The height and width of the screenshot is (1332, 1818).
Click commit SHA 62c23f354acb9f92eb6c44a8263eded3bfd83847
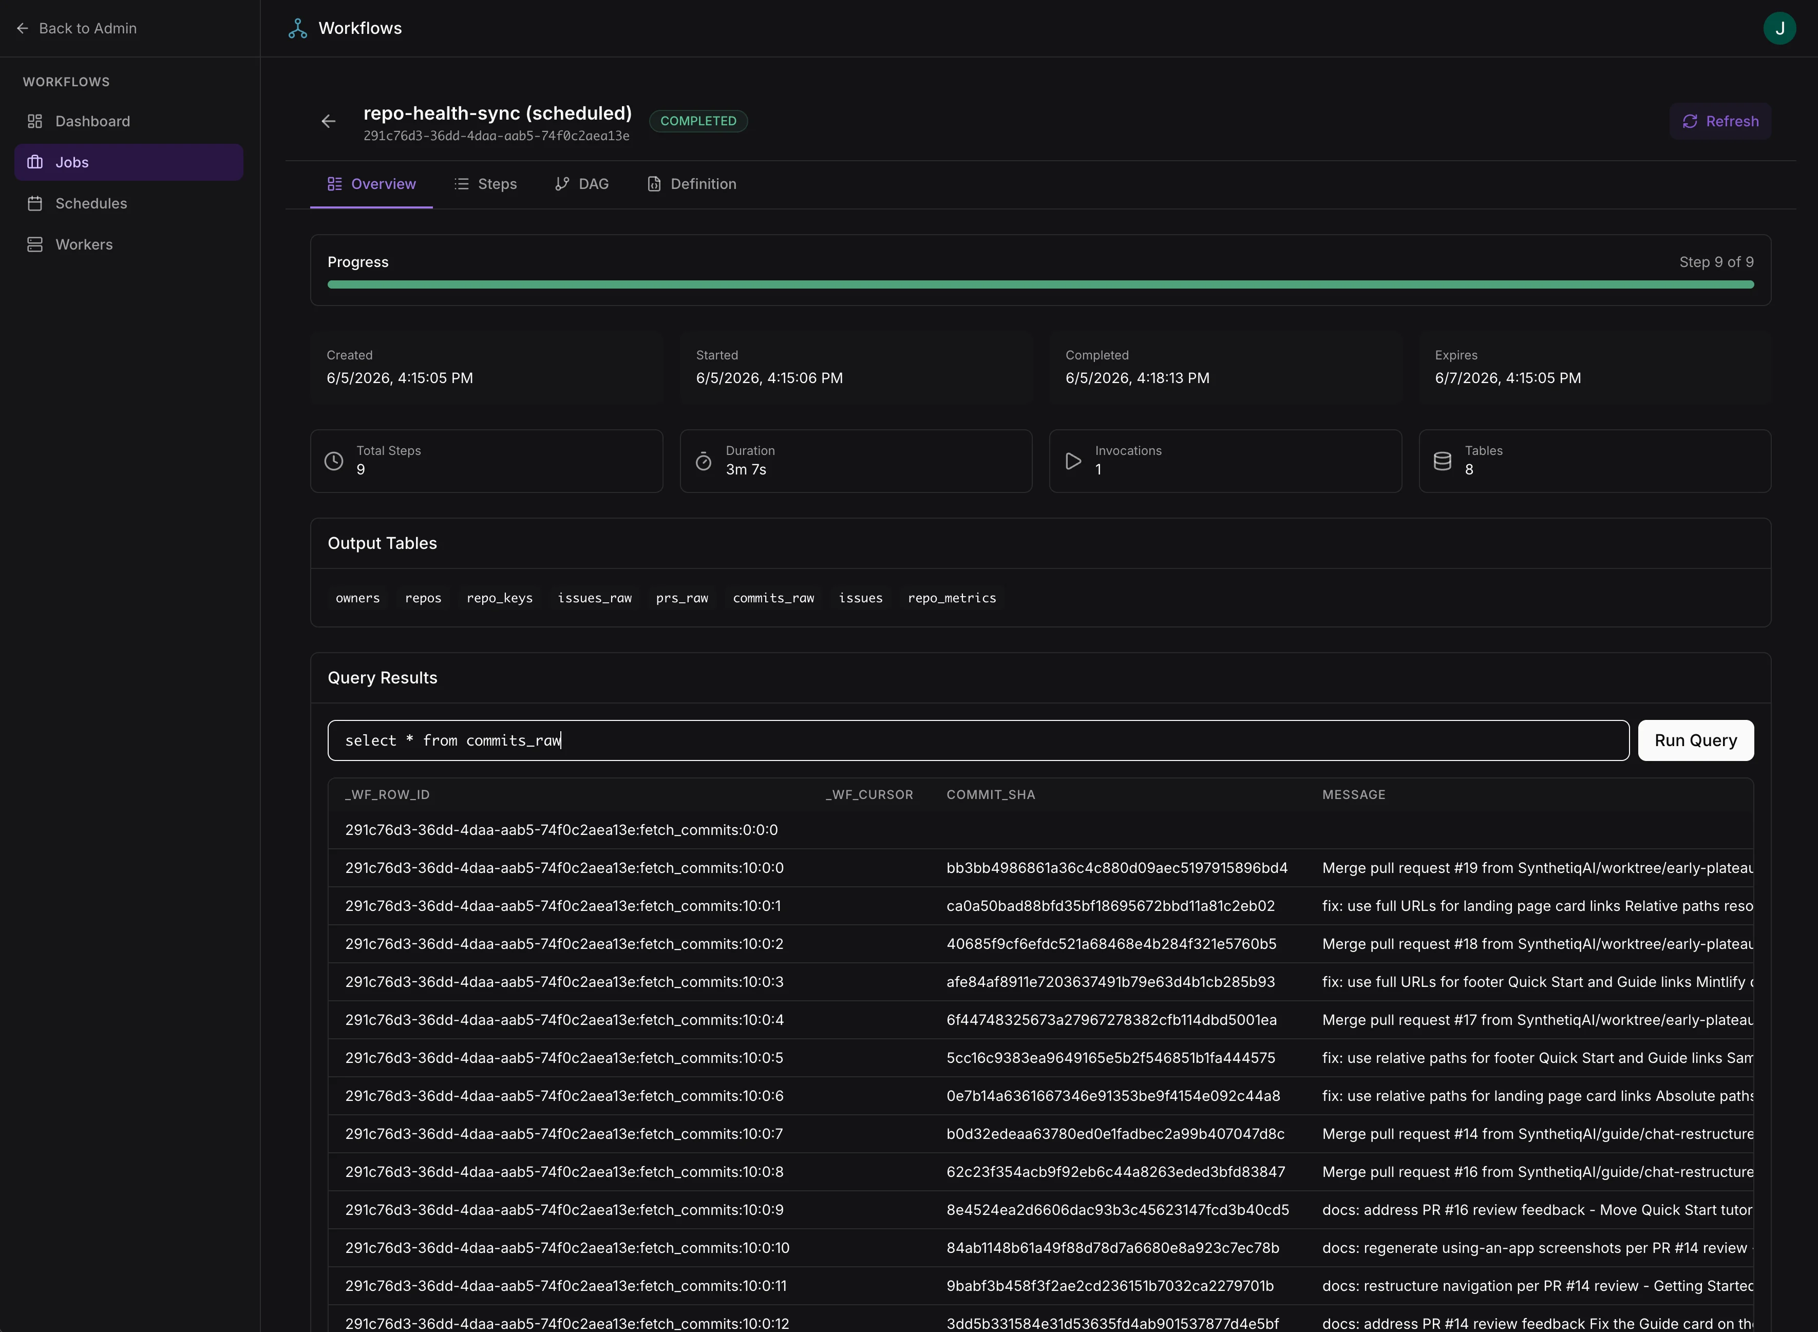click(1116, 1172)
